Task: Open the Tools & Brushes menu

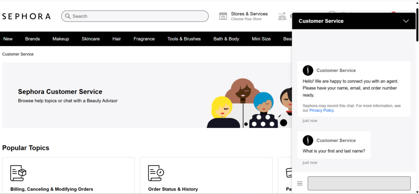Action: (184, 39)
